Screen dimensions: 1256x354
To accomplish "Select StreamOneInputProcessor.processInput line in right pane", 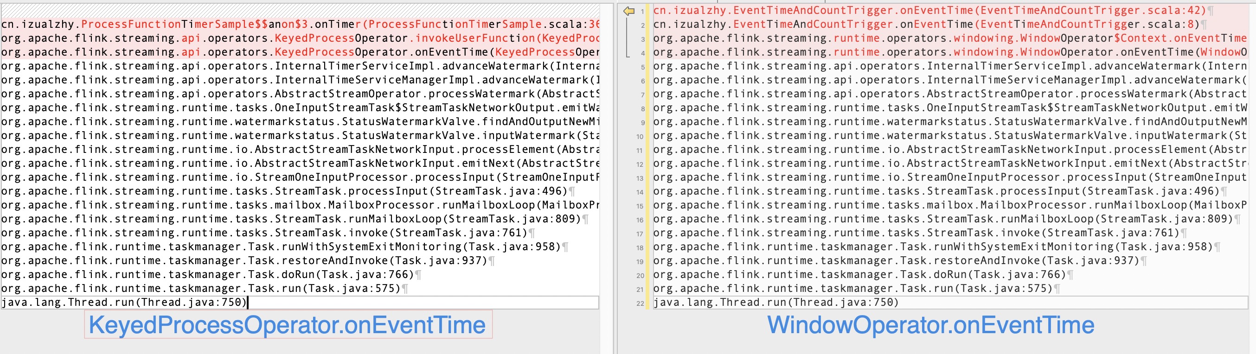I will point(950,177).
